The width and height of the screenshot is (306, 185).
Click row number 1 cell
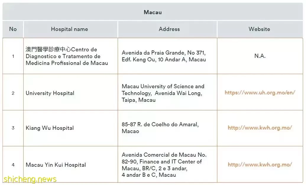coord(13,56)
